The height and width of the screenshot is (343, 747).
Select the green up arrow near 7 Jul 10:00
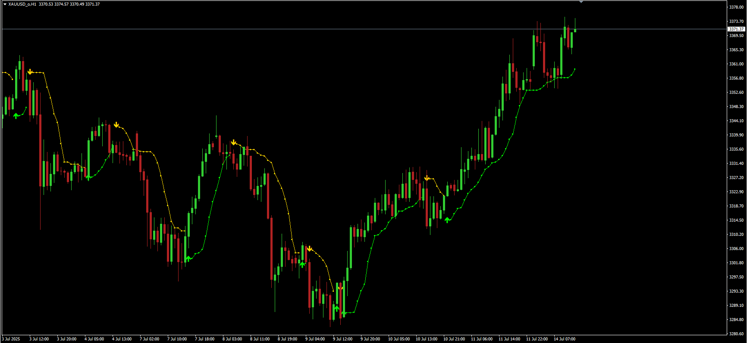pyautogui.click(x=188, y=259)
